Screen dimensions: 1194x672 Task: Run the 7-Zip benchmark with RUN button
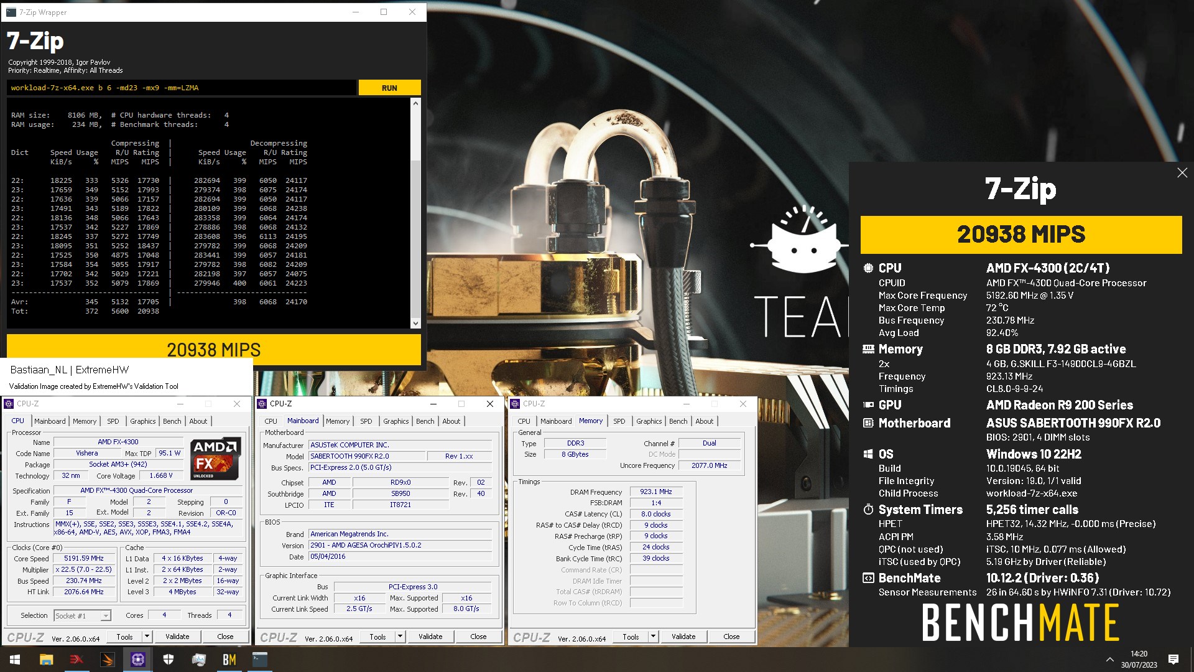click(389, 88)
